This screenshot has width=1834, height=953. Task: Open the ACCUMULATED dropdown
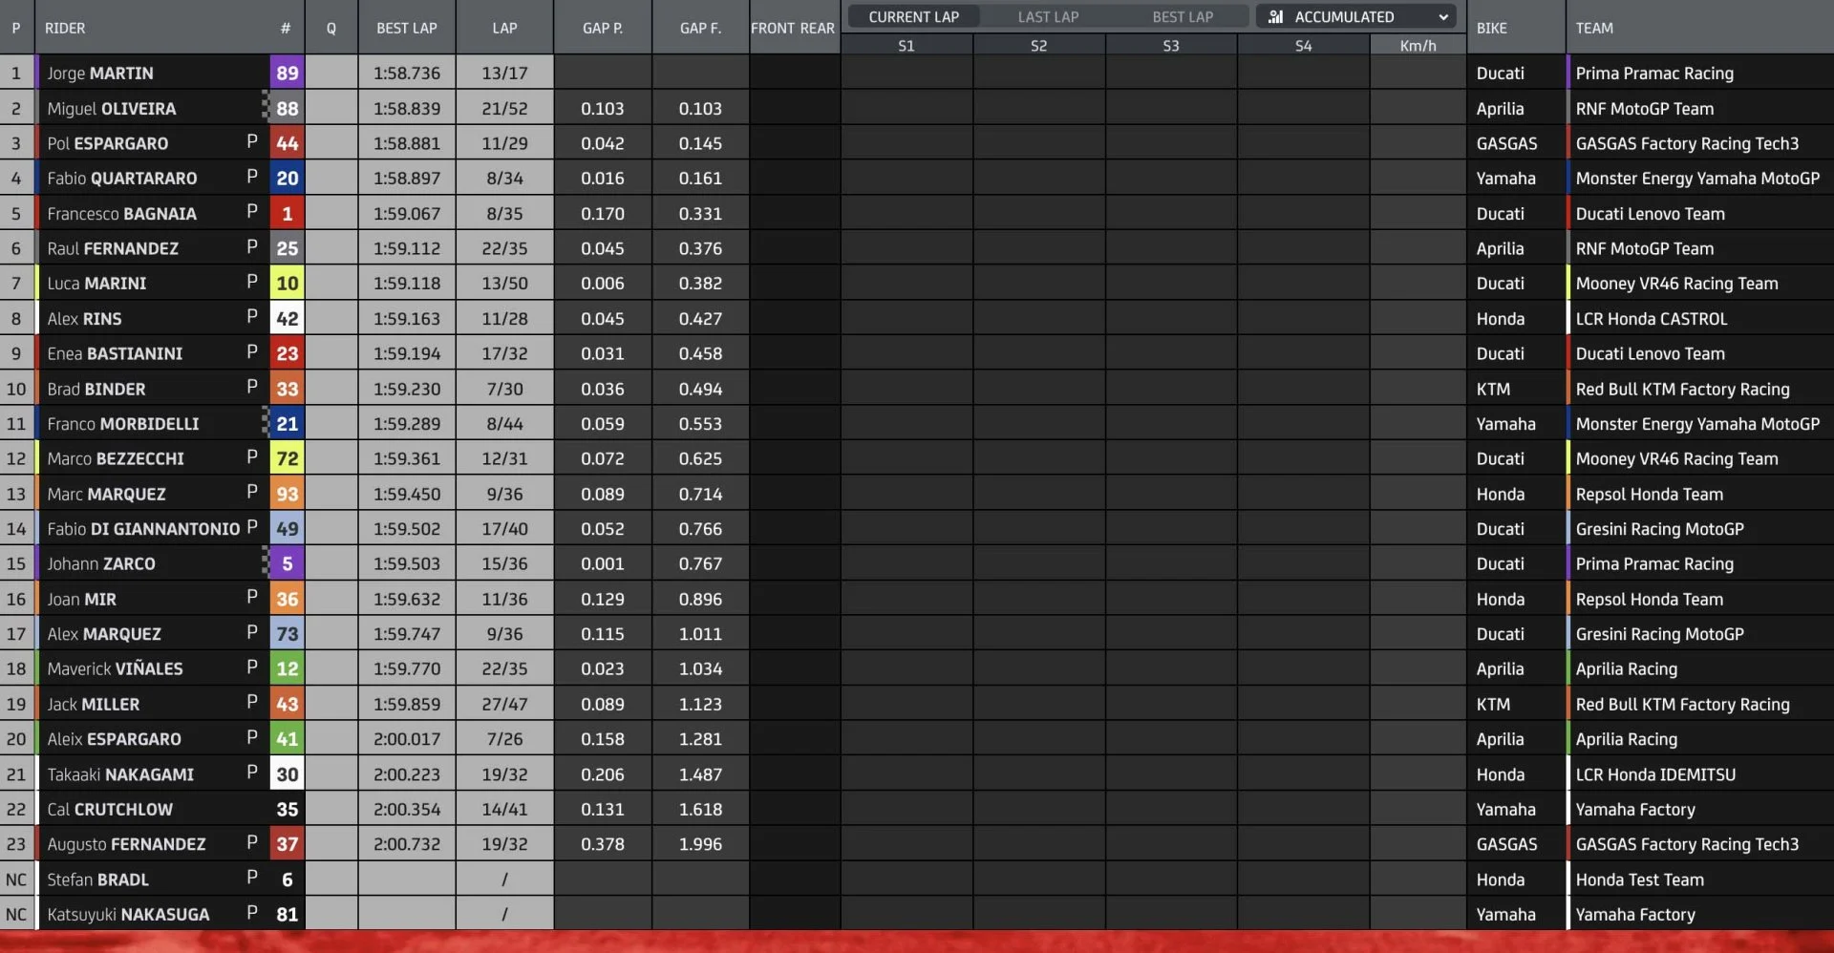[x=1356, y=16]
